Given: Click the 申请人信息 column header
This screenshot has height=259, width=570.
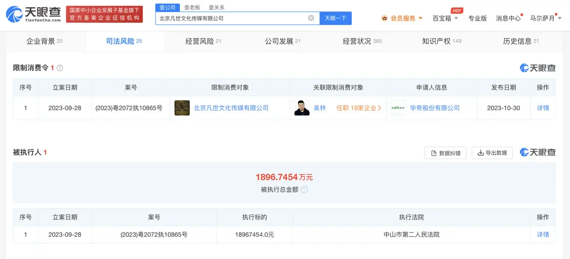Looking at the screenshot, I should point(432,88).
